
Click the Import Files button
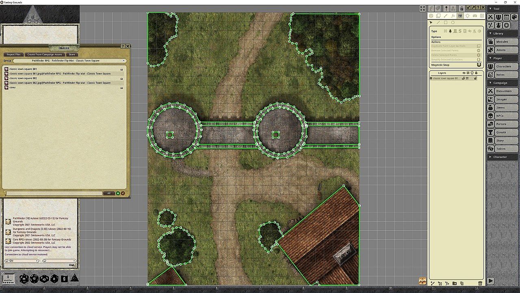(13, 55)
